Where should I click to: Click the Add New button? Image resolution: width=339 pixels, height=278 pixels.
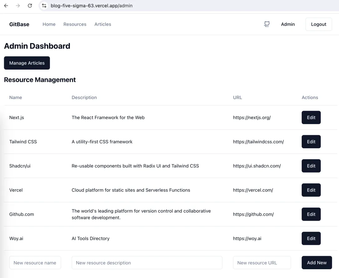click(317, 262)
